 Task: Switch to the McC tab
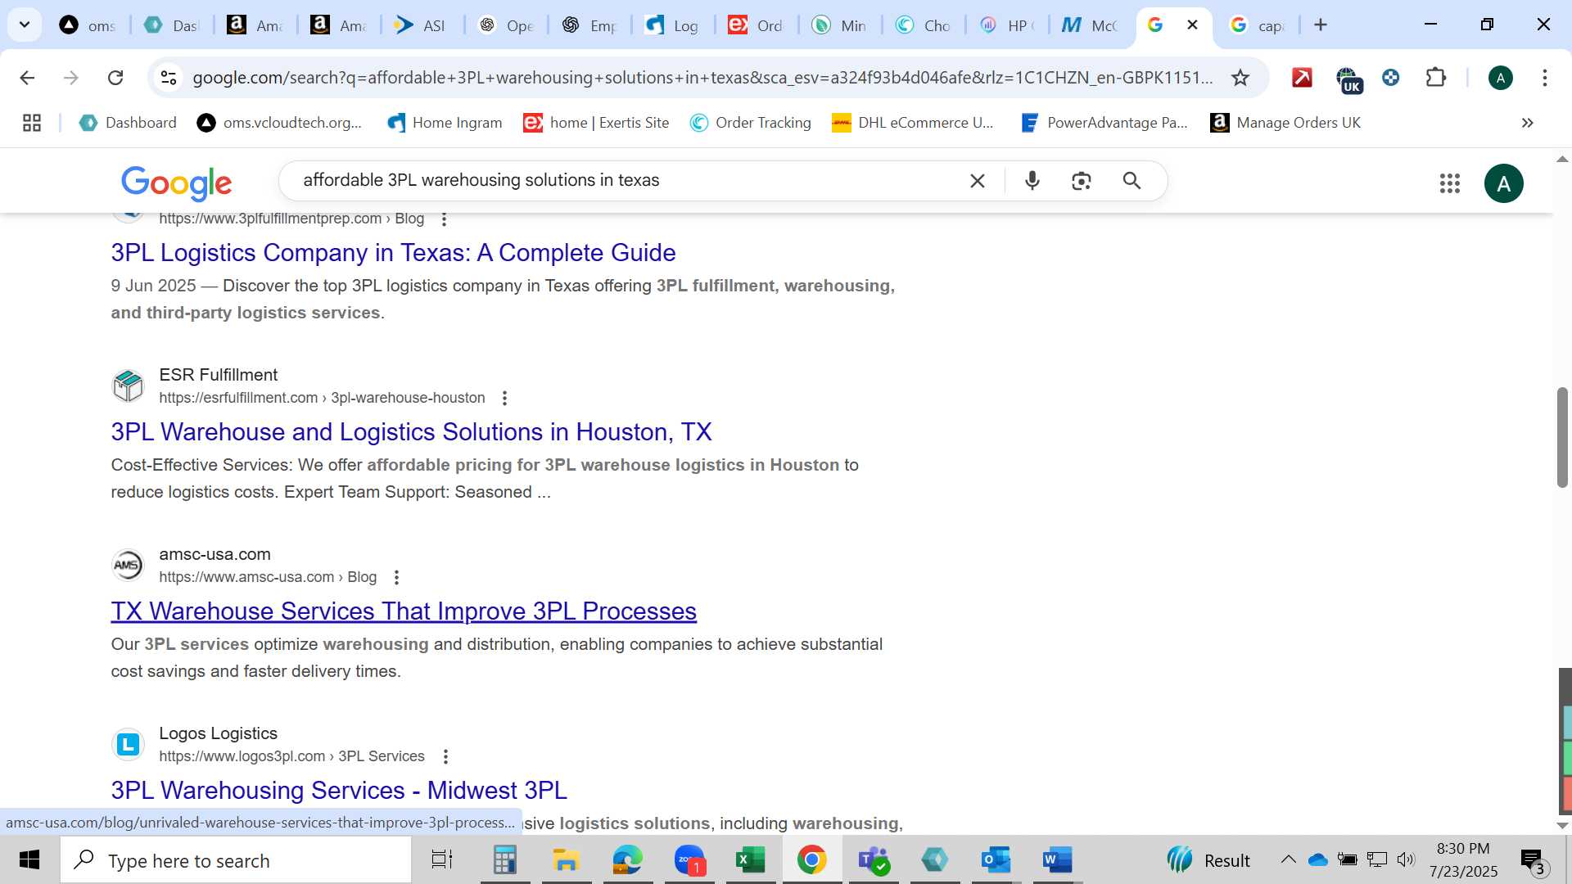(1091, 25)
